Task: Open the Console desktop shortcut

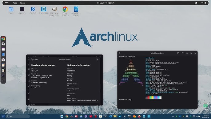Action: coord(22,10)
